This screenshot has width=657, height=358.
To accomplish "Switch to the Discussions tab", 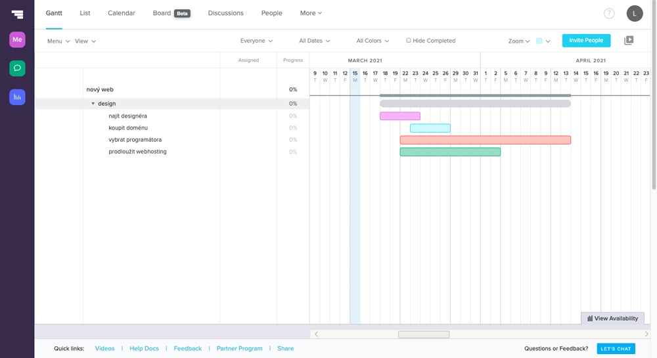I will pos(225,13).
